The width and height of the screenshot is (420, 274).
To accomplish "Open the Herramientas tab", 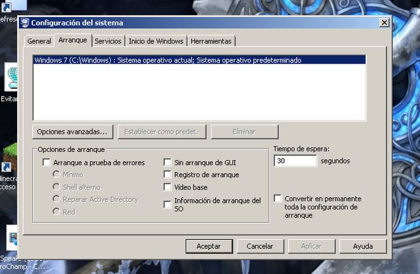I will tap(211, 41).
